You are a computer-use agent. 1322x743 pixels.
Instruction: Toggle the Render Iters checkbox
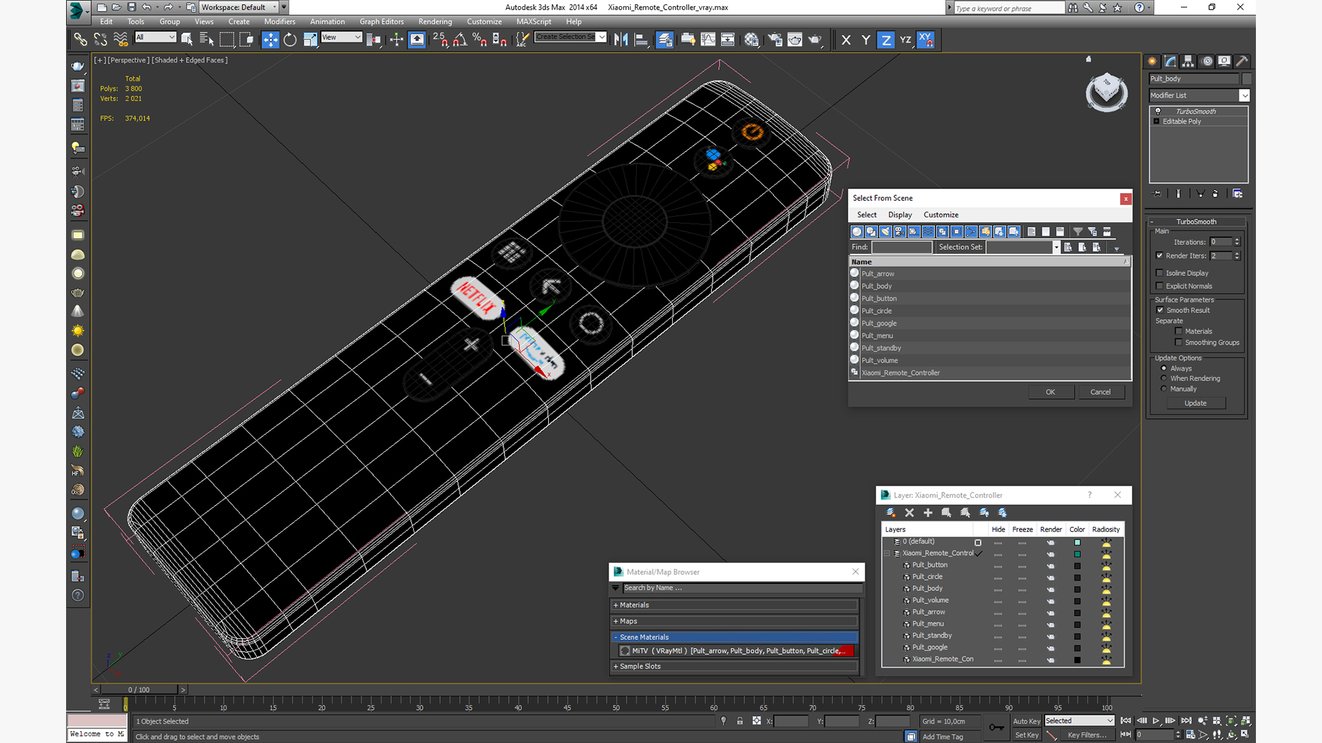[1160, 256]
